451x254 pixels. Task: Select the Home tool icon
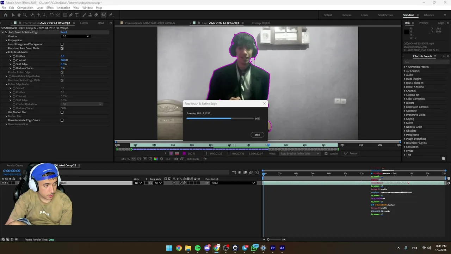click(x=5, y=15)
